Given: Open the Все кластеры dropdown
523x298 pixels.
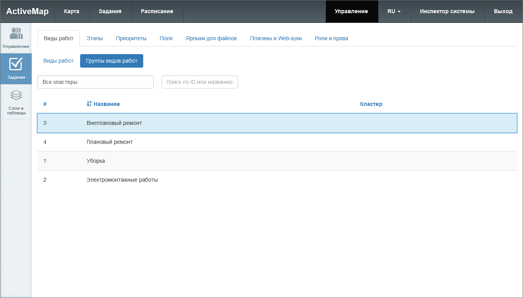Looking at the screenshot, I should tap(96, 82).
